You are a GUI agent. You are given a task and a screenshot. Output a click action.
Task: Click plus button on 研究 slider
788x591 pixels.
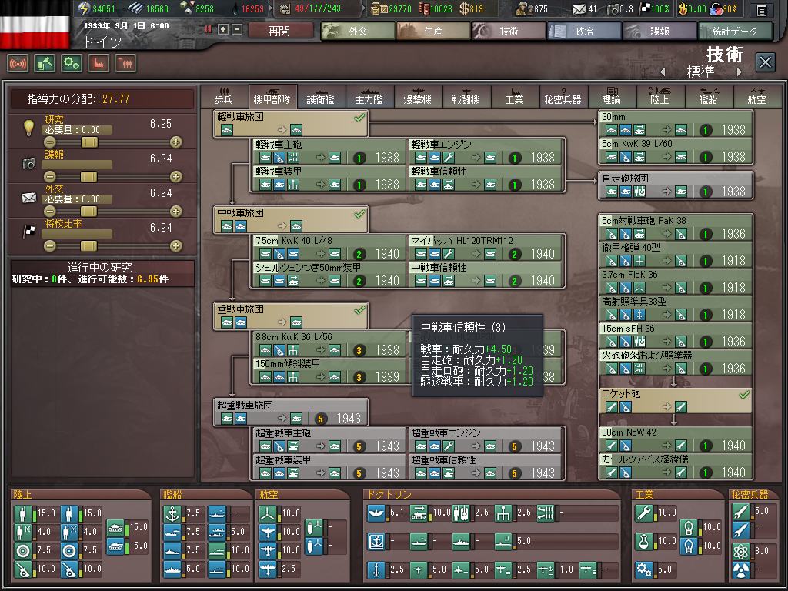coord(176,142)
